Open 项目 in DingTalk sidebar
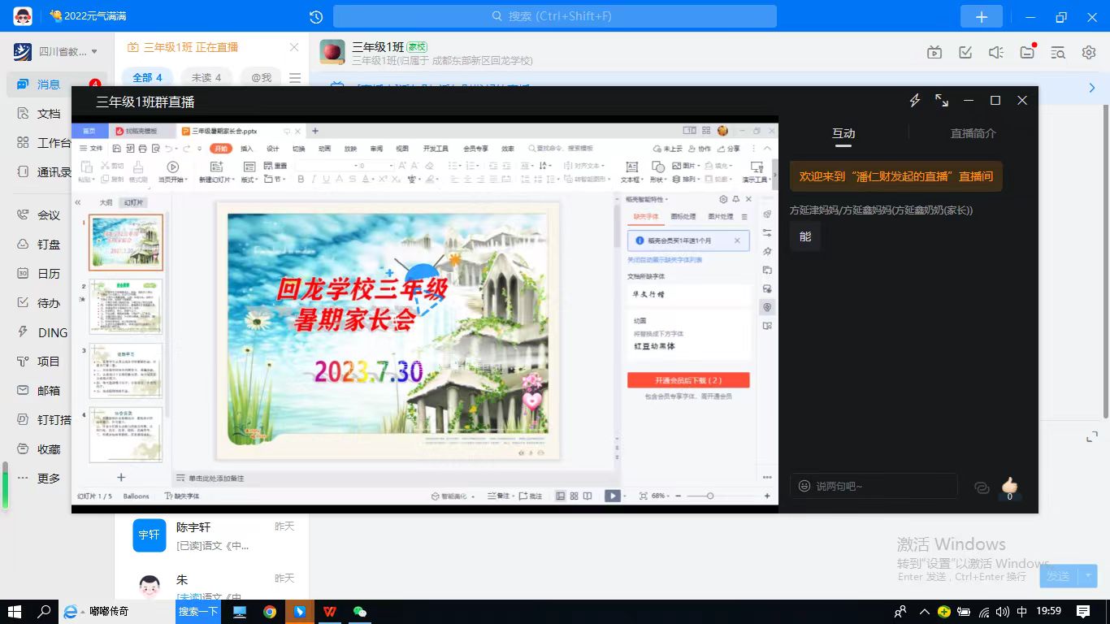This screenshot has height=624, width=1110. pos(49,362)
